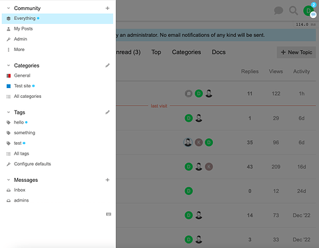
Task: Collapse the Categories section chevron
Action: pos(9,65)
